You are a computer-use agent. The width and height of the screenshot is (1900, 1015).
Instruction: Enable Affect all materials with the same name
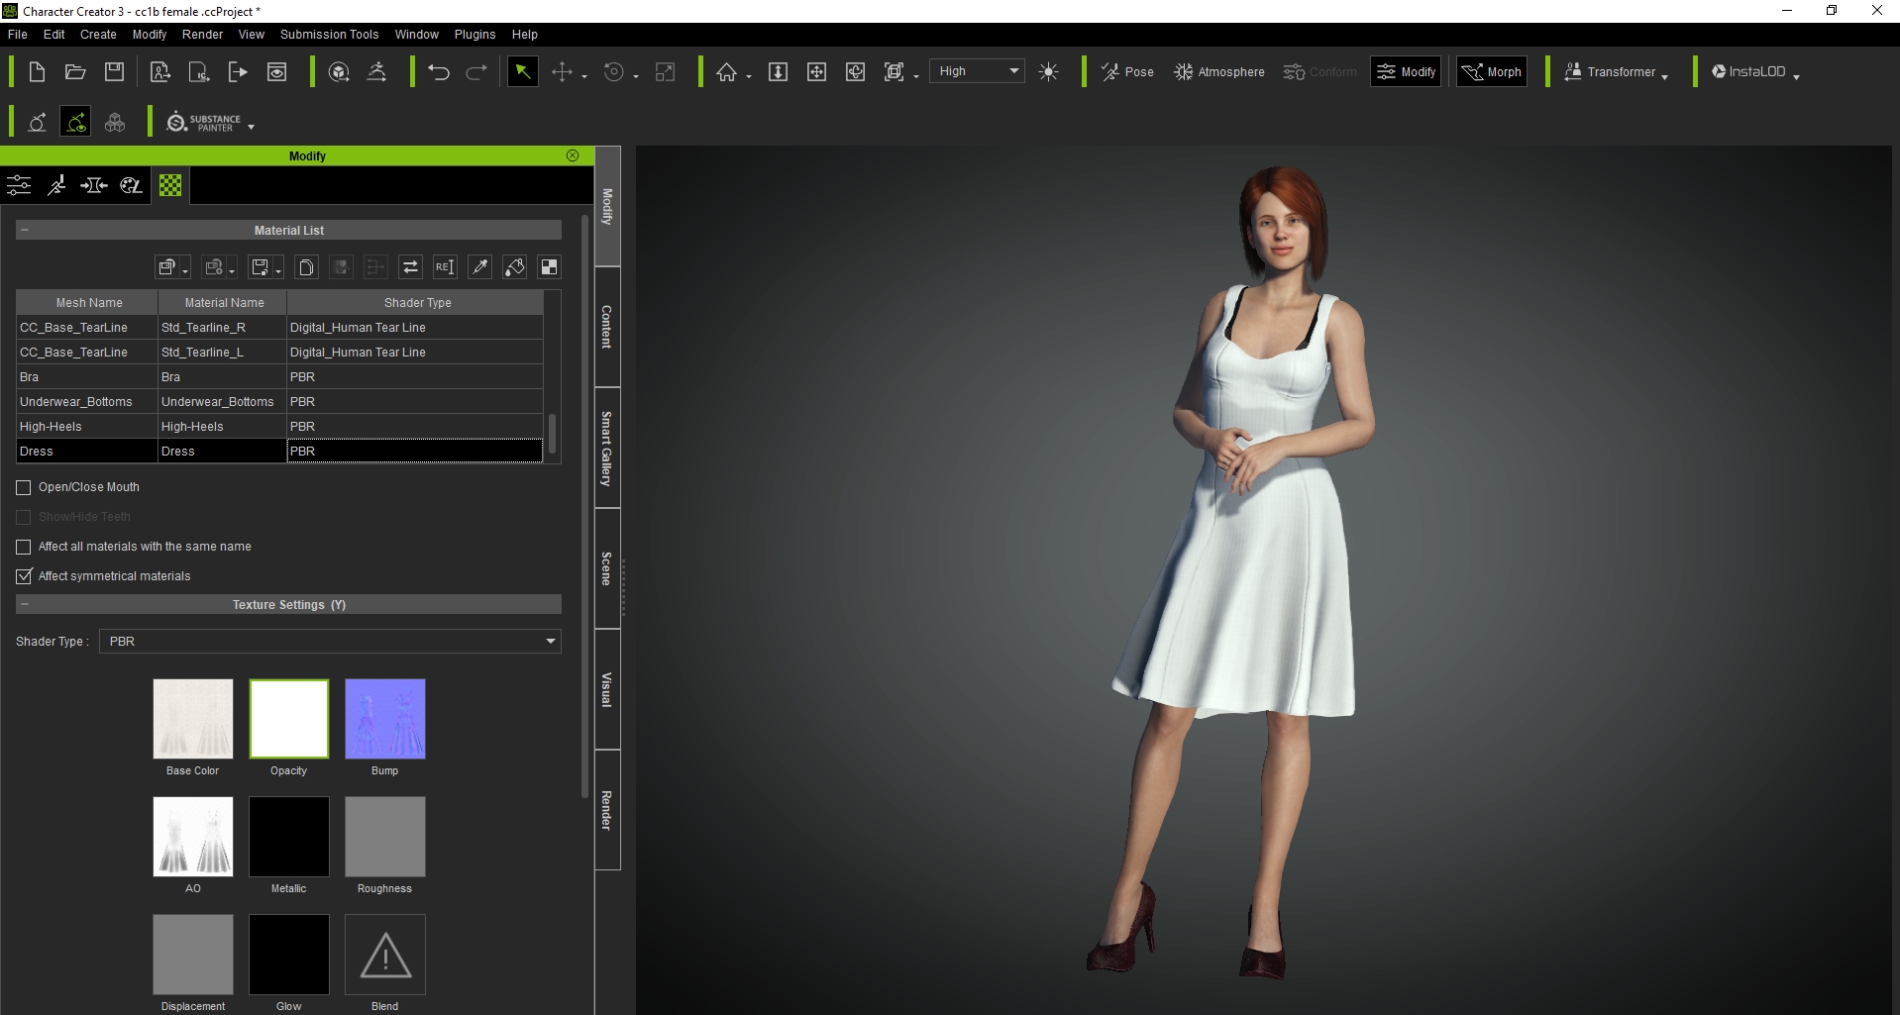(x=24, y=547)
